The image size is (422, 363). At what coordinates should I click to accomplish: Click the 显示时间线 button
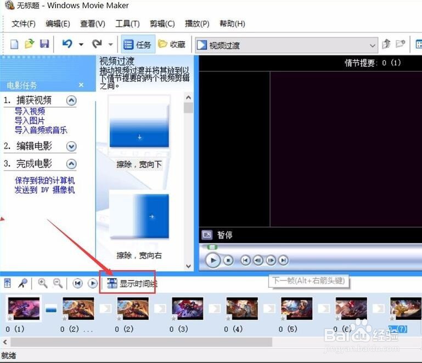pyautogui.click(x=132, y=283)
